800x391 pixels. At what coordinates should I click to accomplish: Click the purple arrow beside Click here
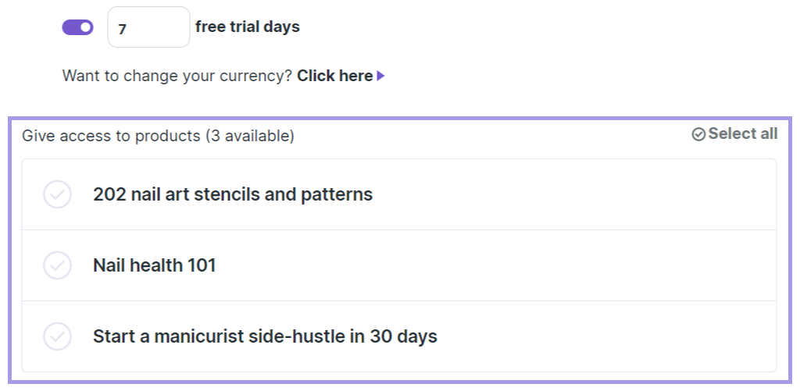tap(380, 76)
